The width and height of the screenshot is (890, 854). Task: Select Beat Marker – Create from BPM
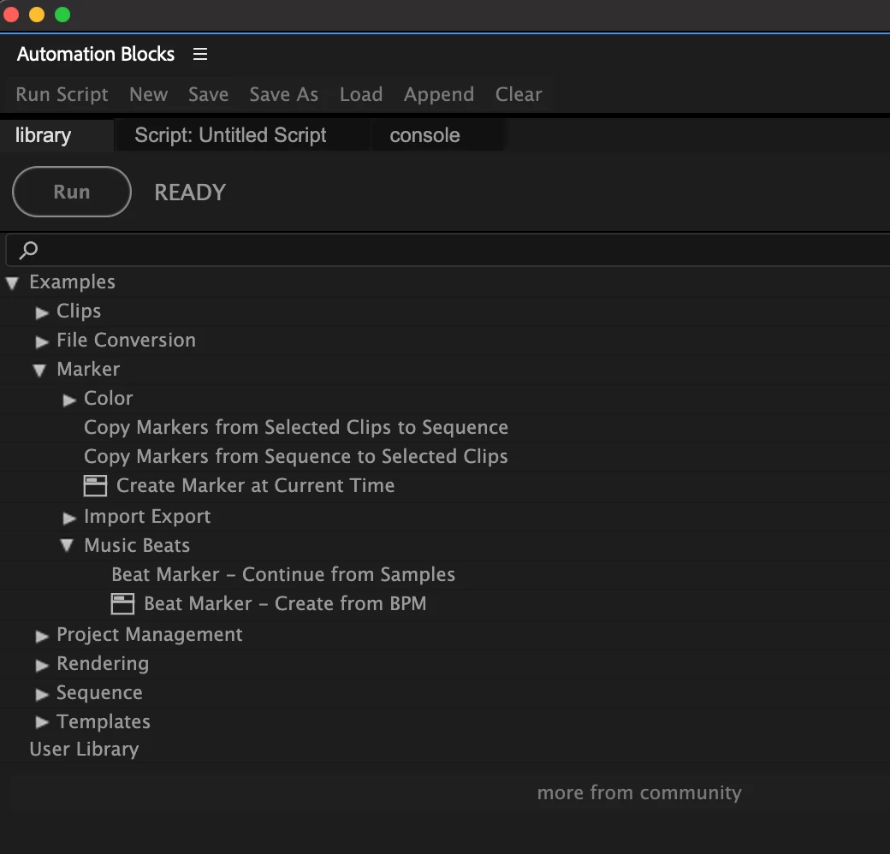[285, 604]
